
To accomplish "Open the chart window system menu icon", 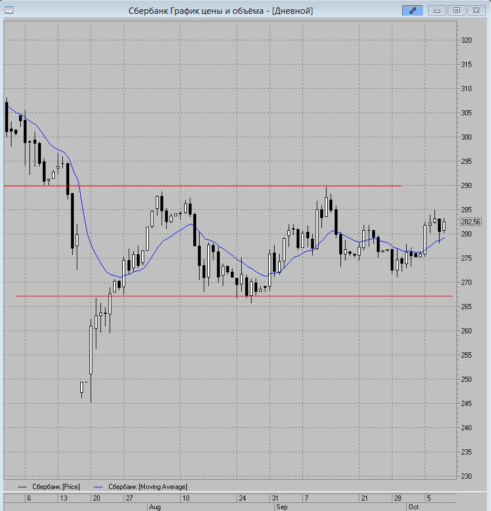I will (9, 10).
